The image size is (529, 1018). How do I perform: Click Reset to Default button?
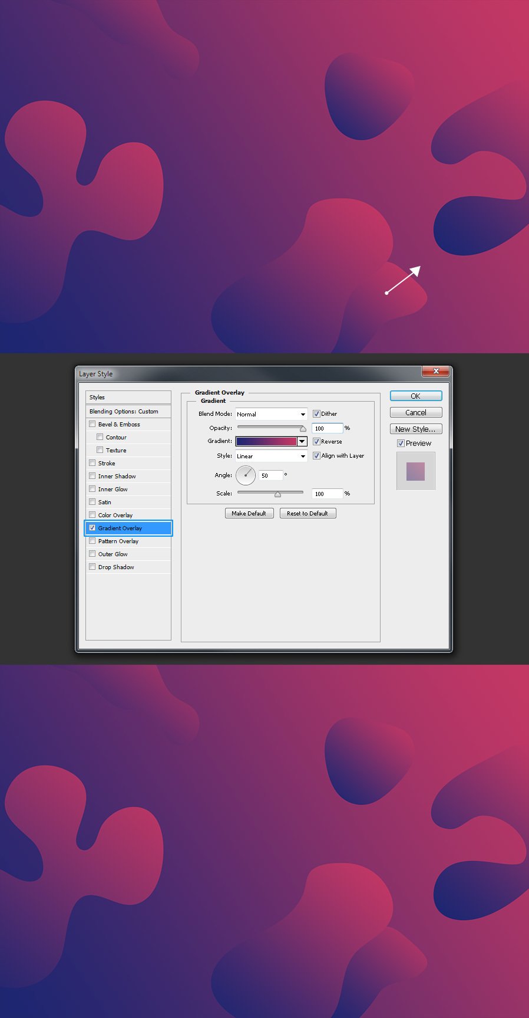tap(308, 513)
